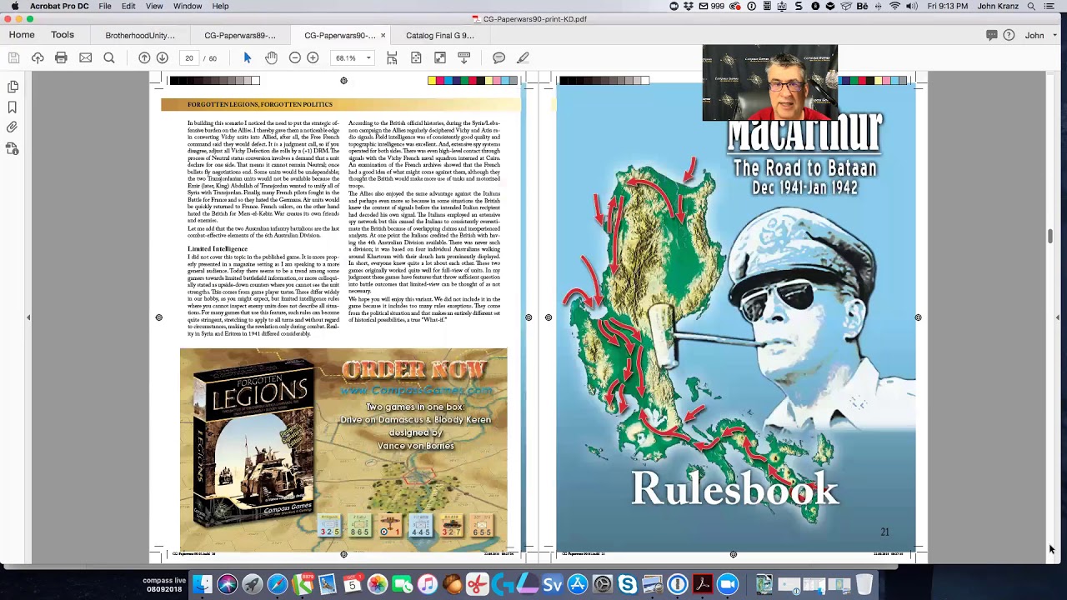Activate the Hand pan tool

coord(271,57)
